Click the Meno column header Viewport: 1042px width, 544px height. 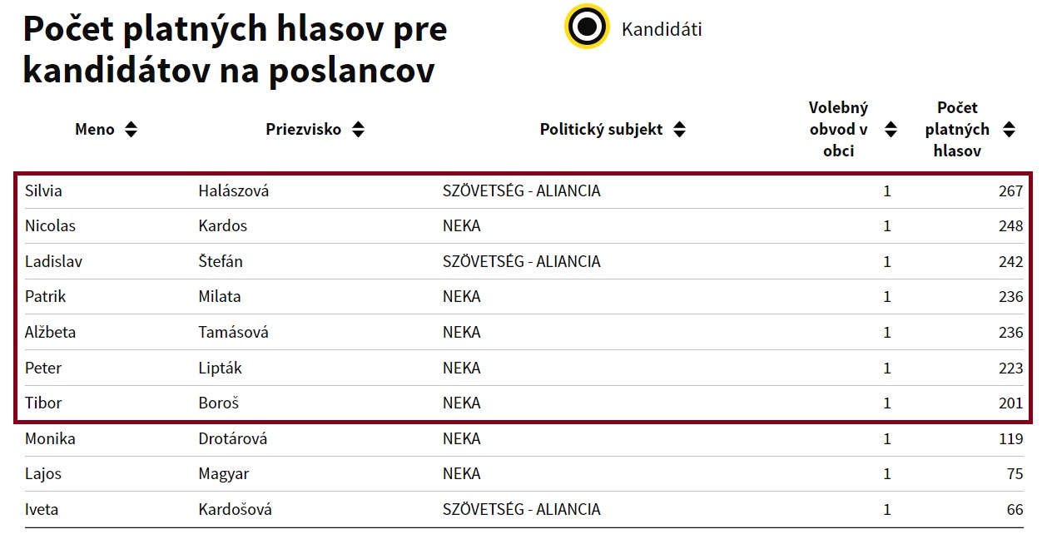tap(95, 130)
